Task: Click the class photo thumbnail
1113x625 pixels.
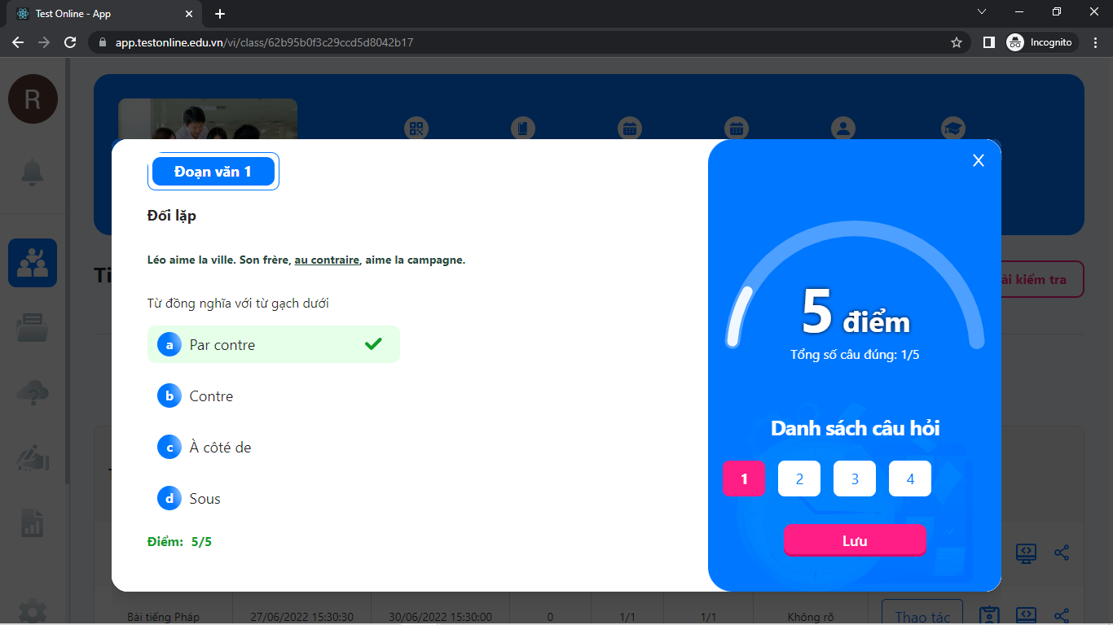Action: coord(208,119)
